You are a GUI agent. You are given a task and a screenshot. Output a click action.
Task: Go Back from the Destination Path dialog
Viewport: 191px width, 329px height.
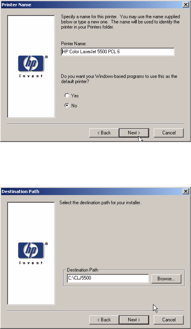[x=104, y=320]
